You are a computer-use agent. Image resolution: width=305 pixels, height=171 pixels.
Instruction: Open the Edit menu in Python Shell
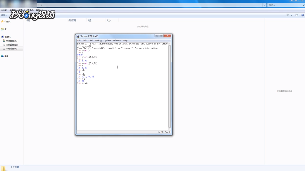pyautogui.click(x=85, y=41)
